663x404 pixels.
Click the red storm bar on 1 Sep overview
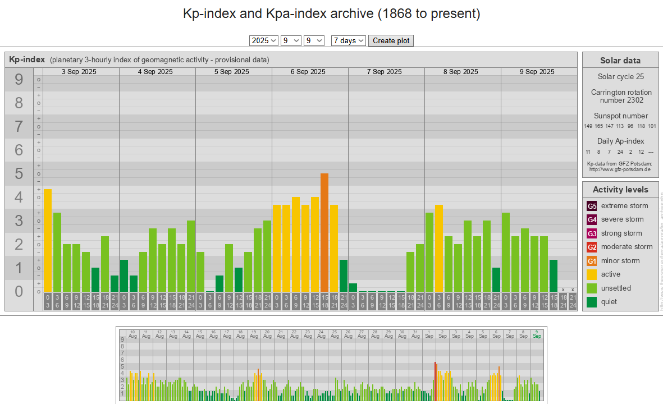435,381
